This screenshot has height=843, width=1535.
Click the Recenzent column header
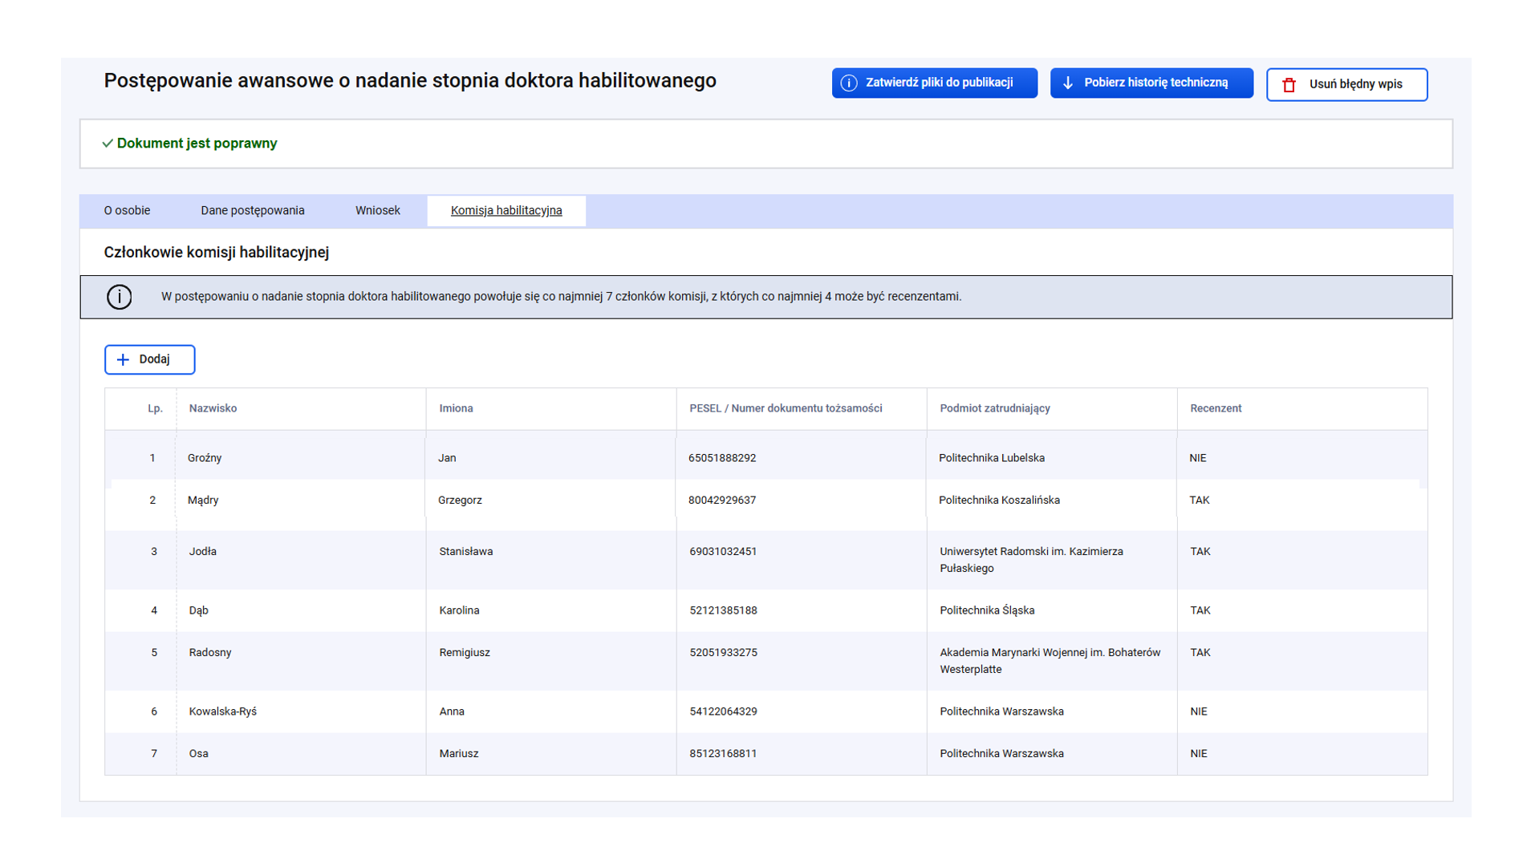point(1215,408)
